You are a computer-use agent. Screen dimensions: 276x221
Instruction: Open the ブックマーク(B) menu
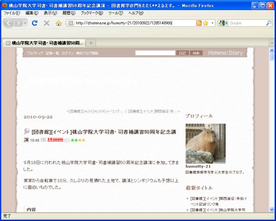pos(92,13)
